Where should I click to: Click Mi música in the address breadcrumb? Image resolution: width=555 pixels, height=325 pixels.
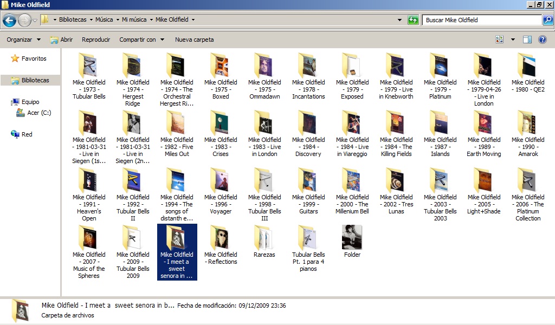click(134, 20)
